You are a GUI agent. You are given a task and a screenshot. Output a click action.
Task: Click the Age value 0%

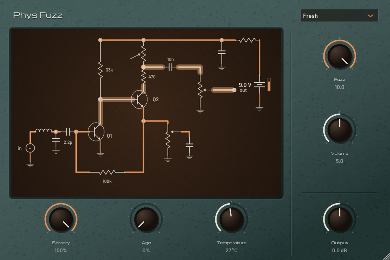pyautogui.click(x=146, y=251)
